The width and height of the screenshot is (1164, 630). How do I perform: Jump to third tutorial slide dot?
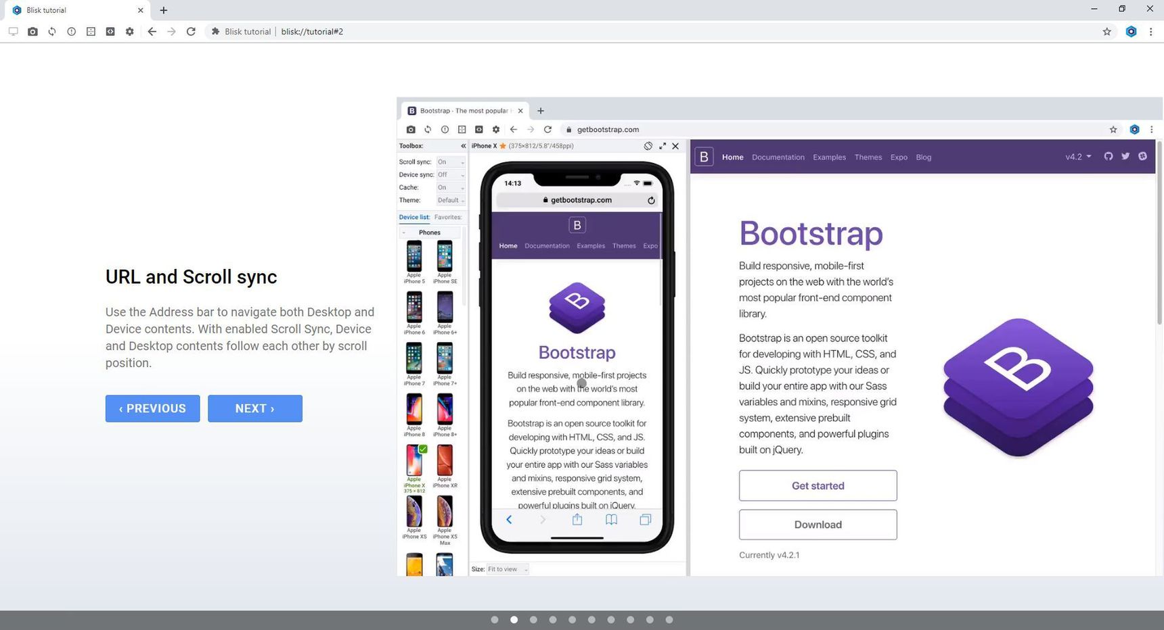coord(533,620)
